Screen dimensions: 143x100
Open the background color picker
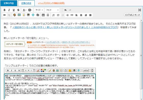[30, 10]
